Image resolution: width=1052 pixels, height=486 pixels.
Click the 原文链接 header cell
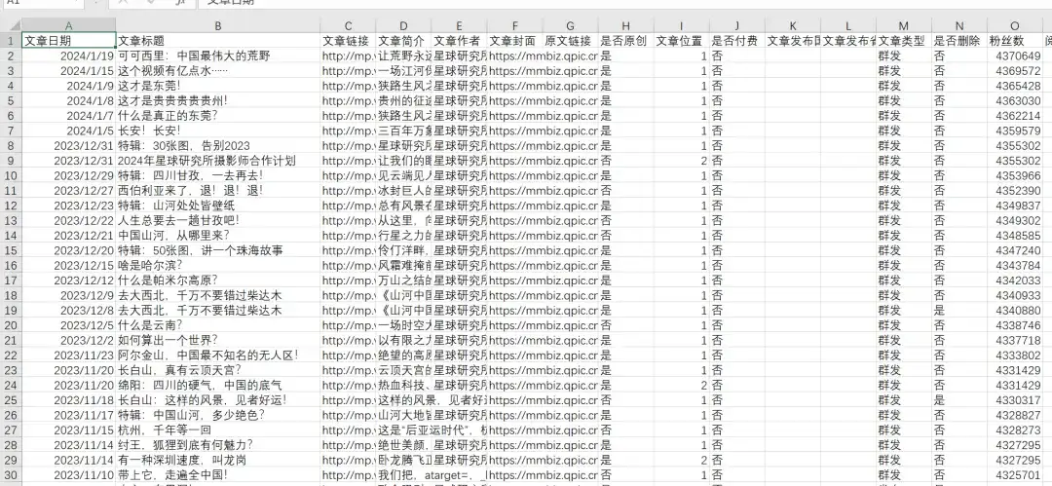tap(571, 41)
